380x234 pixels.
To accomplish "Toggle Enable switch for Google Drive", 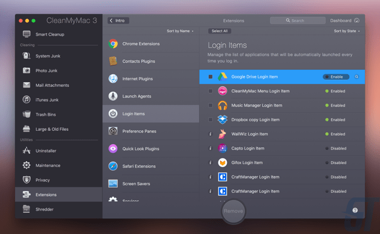I will click(336, 77).
